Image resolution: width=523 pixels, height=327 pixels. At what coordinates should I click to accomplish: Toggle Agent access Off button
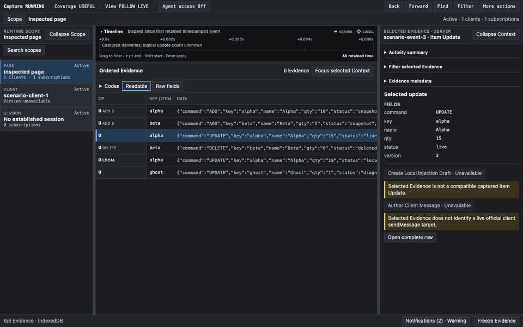point(184,7)
